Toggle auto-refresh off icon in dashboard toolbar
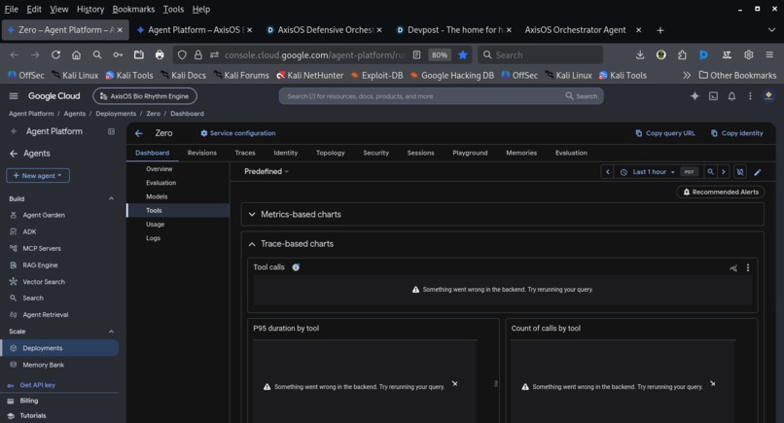Viewport: 784px width, 423px height. 740,172
